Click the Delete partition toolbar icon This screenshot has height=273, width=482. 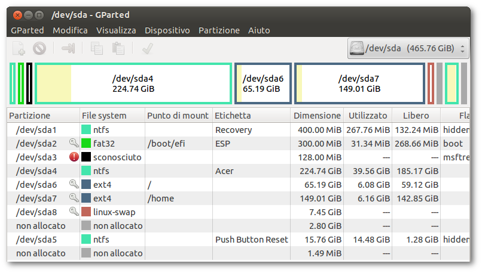coord(39,48)
